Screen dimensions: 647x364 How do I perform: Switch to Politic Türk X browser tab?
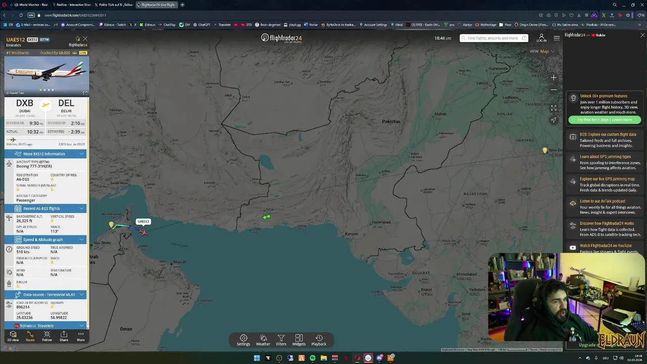pyautogui.click(x=115, y=5)
